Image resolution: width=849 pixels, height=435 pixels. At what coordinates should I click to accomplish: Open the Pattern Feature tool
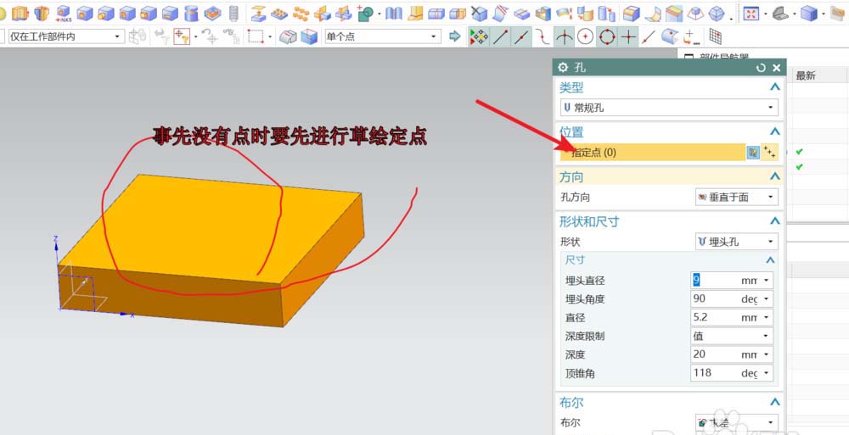[x=278, y=13]
